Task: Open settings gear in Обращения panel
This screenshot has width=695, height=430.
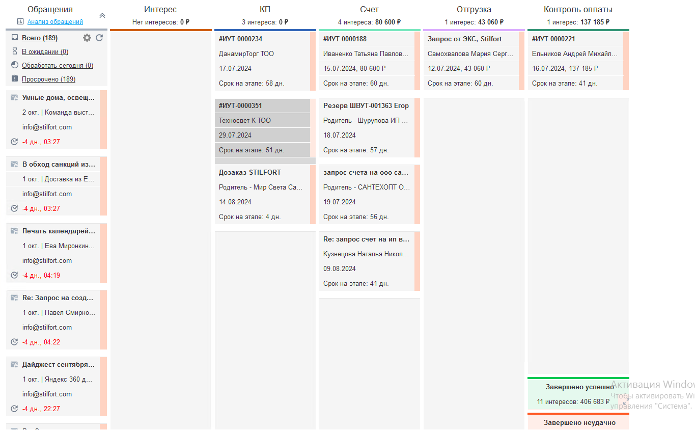Action: (x=87, y=38)
